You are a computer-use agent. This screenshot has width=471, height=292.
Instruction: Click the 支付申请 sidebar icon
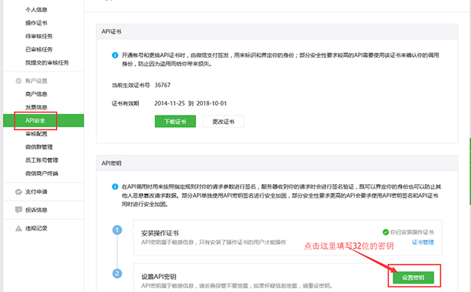(x=19, y=192)
